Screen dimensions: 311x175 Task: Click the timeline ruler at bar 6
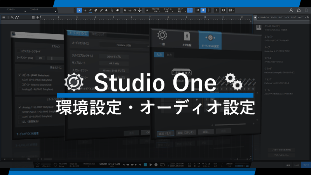click(x=131, y=18)
